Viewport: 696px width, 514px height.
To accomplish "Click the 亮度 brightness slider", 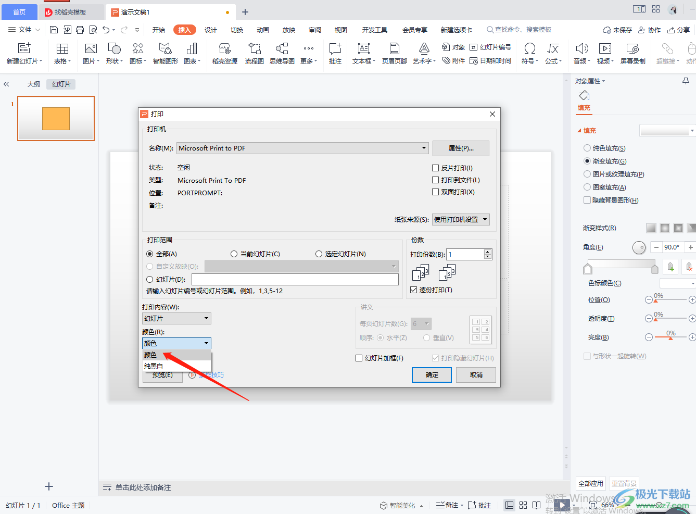I will 670,337.
